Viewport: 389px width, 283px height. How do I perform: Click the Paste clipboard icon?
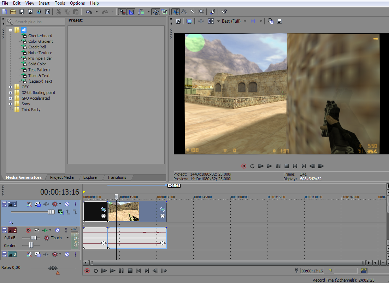[76, 12]
